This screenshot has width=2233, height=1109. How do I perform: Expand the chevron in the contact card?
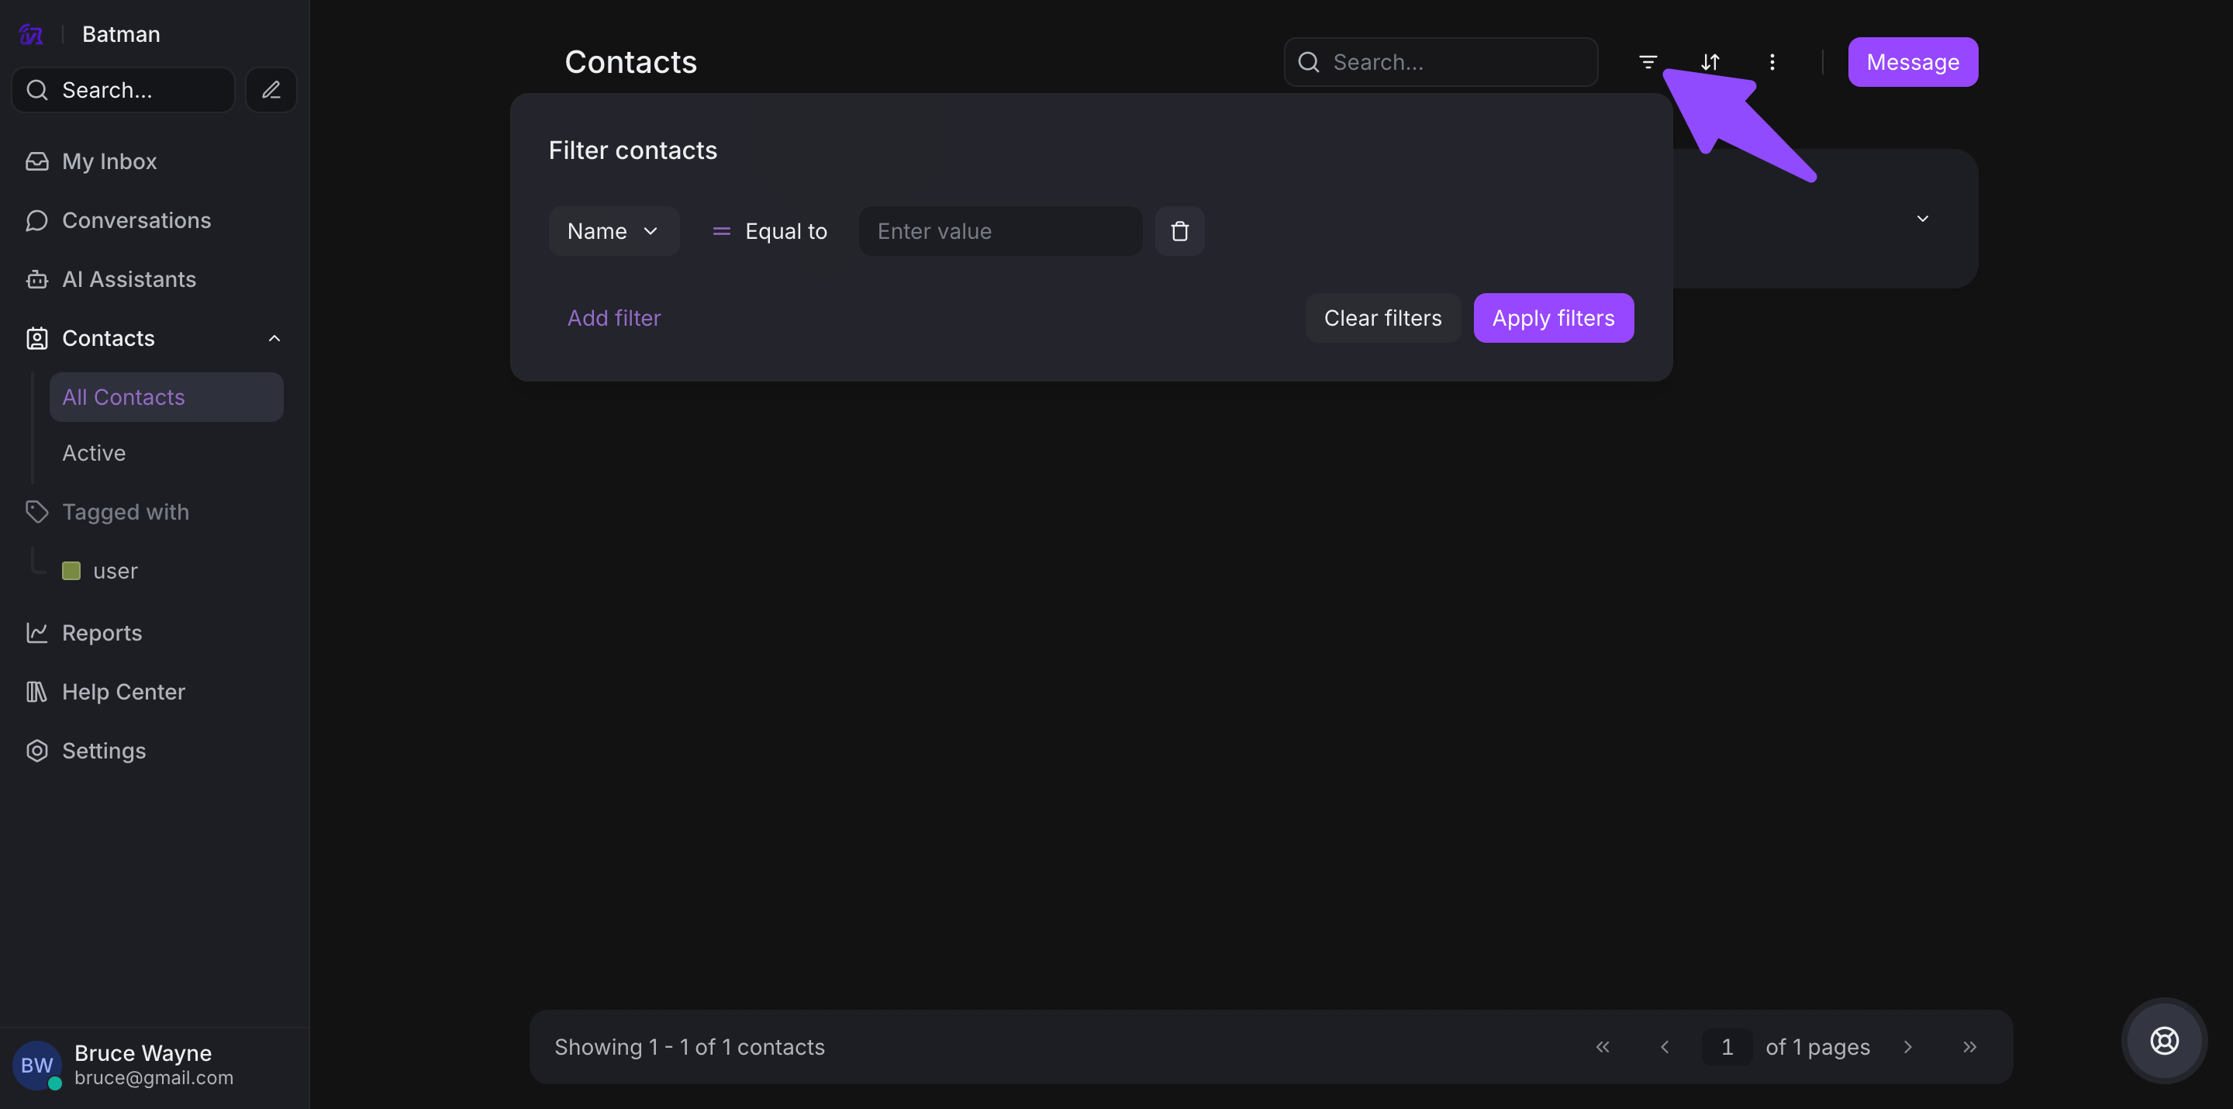1922,219
